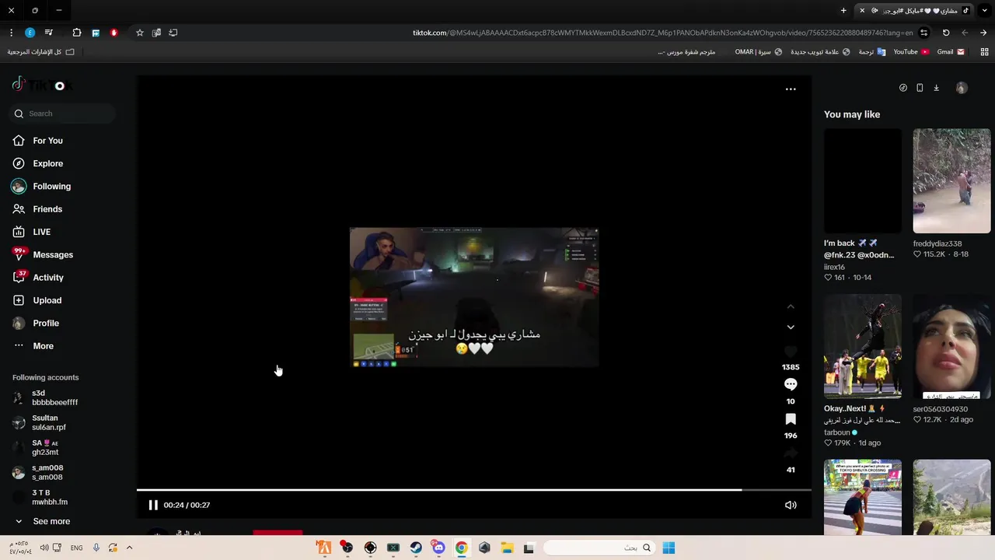Open the browser profile avatar icon
Screen dimensions: 995x560
(x=30, y=33)
